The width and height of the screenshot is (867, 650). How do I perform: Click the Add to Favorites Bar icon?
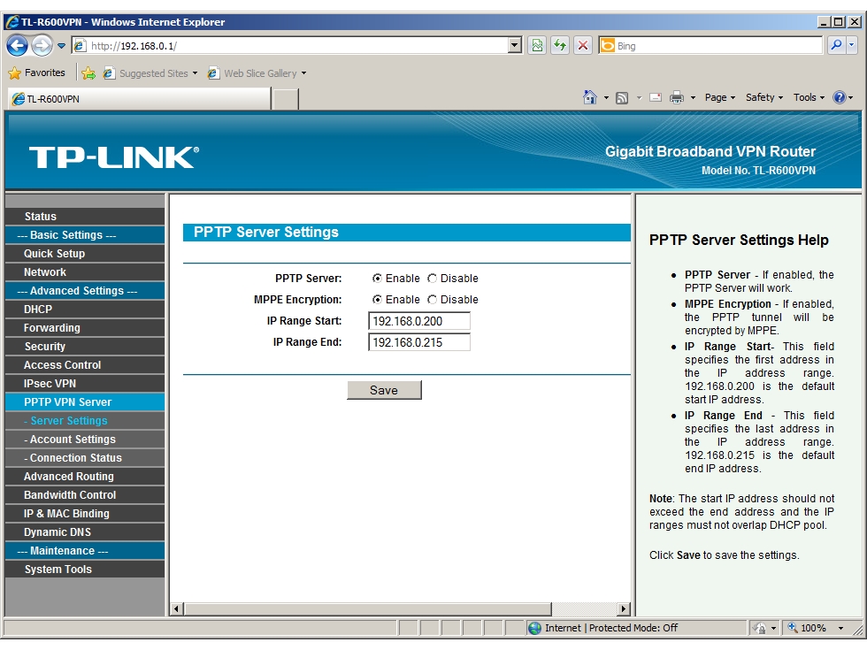coord(88,73)
